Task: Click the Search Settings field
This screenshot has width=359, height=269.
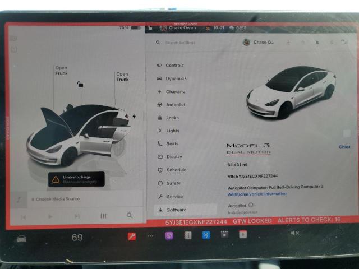Action: coord(180,43)
